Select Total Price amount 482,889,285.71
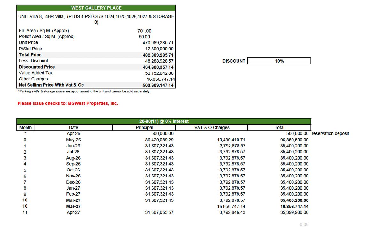The height and width of the screenshot is (249, 374). [x=158, y=55]
